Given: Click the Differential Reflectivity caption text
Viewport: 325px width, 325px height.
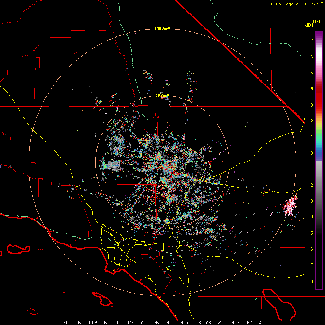Looking at the screenshot, I should (162, 322).
